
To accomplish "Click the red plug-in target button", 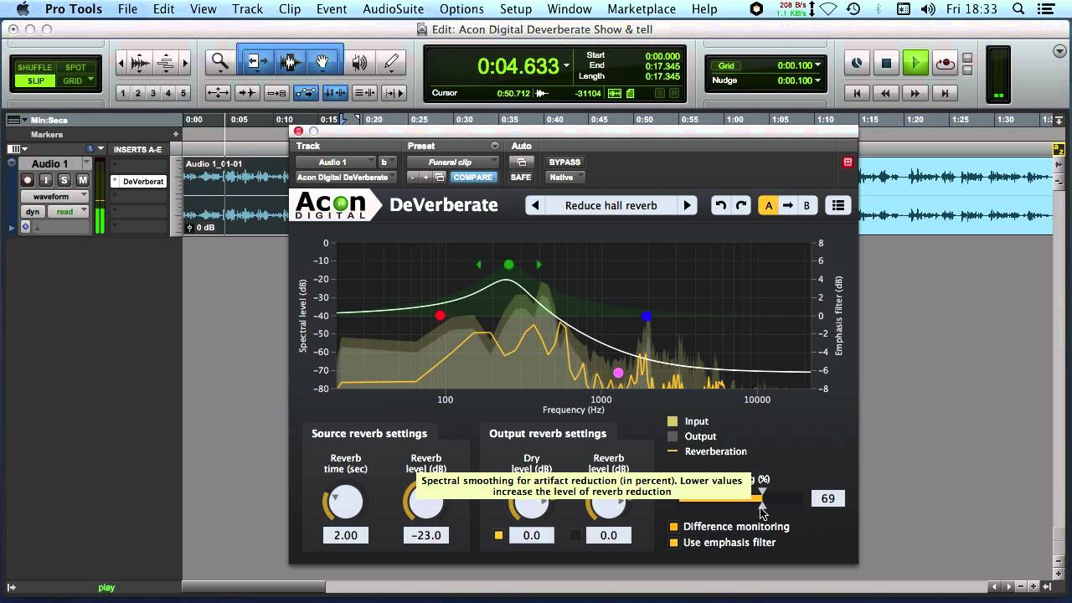I will 848,162.
